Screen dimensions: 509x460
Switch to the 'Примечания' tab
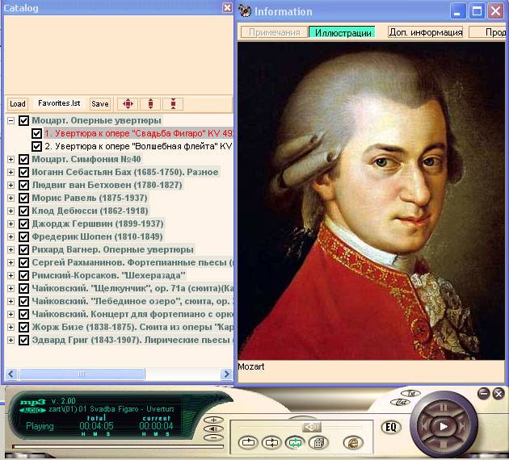tap(275, 32)
